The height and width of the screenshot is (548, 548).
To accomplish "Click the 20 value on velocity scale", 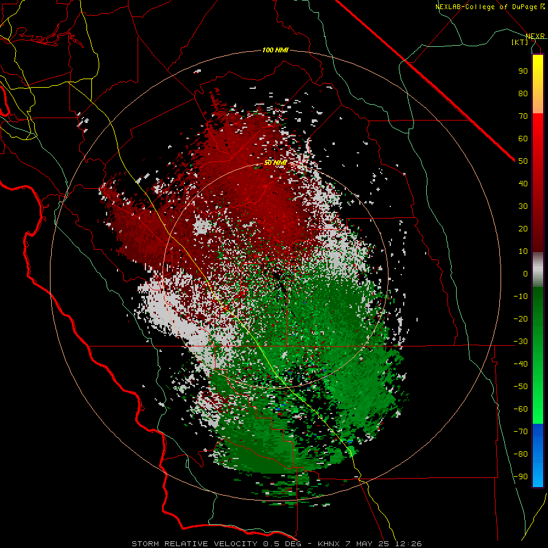I will tap(523, 228).
